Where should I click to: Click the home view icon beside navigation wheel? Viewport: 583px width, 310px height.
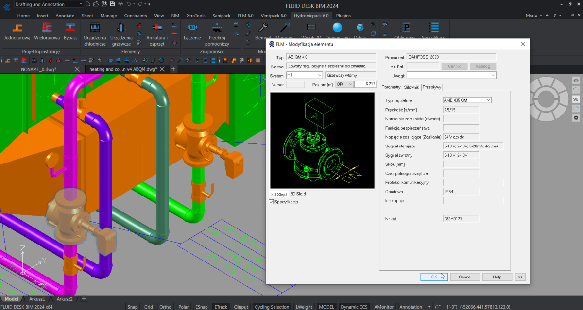point(576,81)
